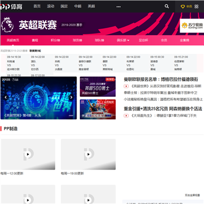Play the 每周一19:00更新 video

click(x=88, y=154)
